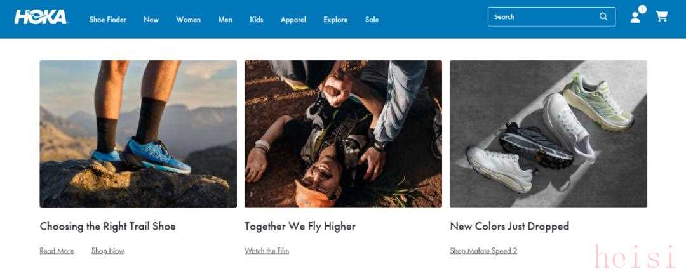686x276 pixels.
Task: Open the shopping cart icon
Action: pyautogui.click(x=662, y=16)
